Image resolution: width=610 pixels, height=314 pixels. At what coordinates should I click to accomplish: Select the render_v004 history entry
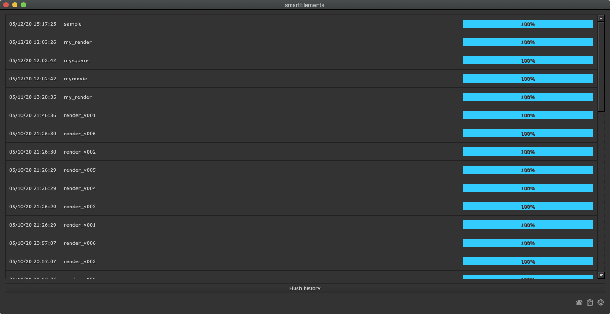coord(80,188)
